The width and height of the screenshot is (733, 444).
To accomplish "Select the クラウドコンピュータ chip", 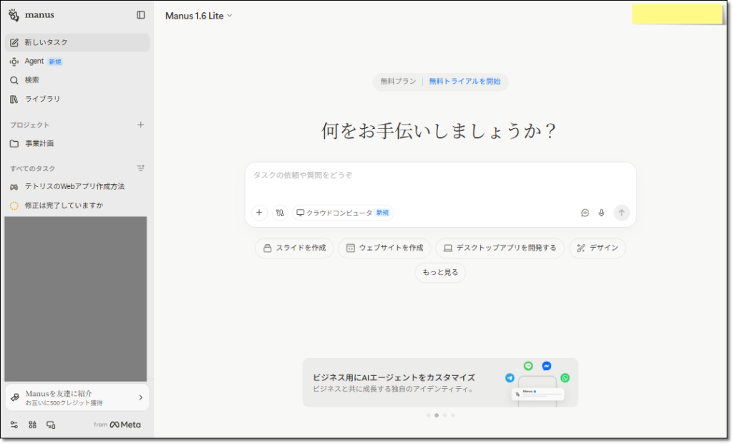I will coord(343,213).
